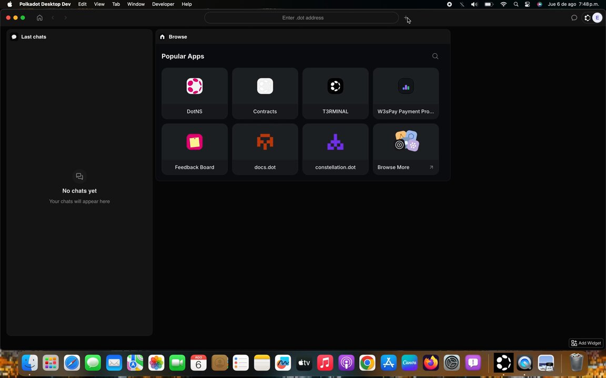Open the chat bubble icon in the toolbar
Image resolution: width=606 pixels, height=378 pixels.
click(x=574, y=18)
